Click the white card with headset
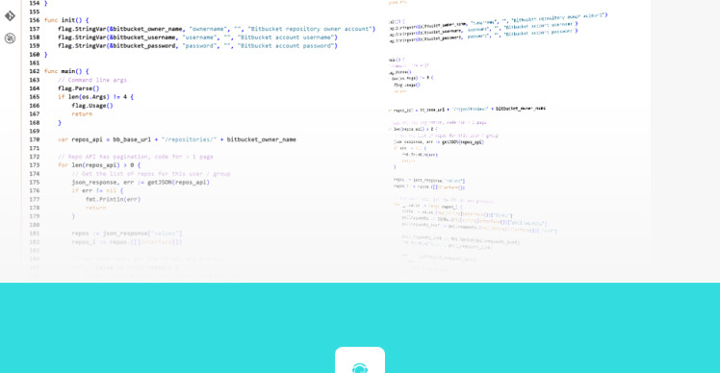 [360, 361]
